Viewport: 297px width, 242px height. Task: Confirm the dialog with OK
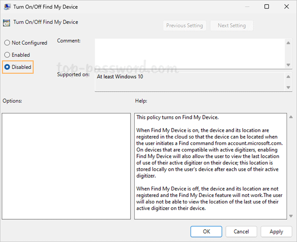pyautogui.click(x=206, y=231)
